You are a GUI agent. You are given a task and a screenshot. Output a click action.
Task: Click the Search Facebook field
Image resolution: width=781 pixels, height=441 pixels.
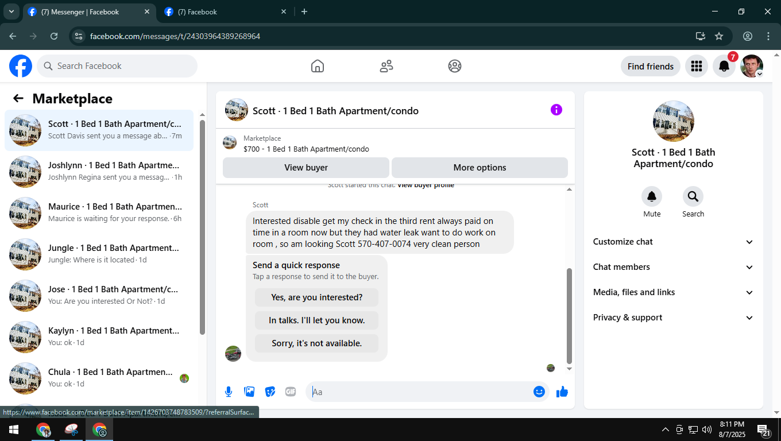(117, 66)
